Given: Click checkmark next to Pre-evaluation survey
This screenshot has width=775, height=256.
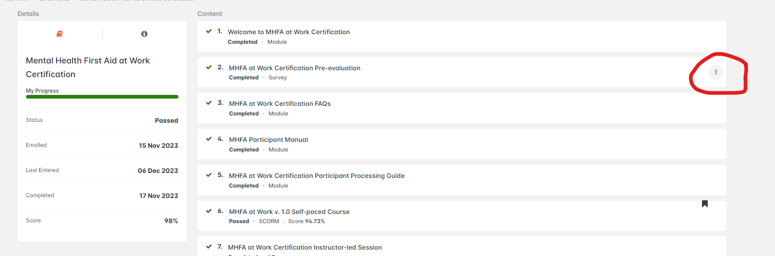Looking at the screenshot, I should coord(209,68).
